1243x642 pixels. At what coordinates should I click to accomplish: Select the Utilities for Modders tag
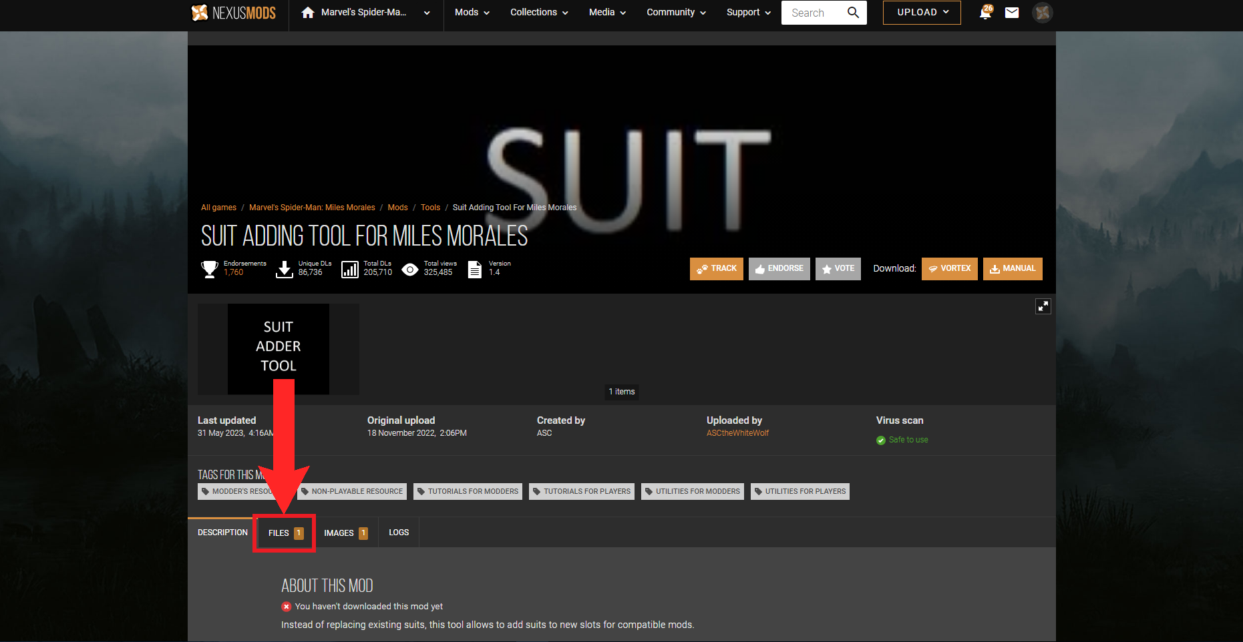[x=693, y=492]
